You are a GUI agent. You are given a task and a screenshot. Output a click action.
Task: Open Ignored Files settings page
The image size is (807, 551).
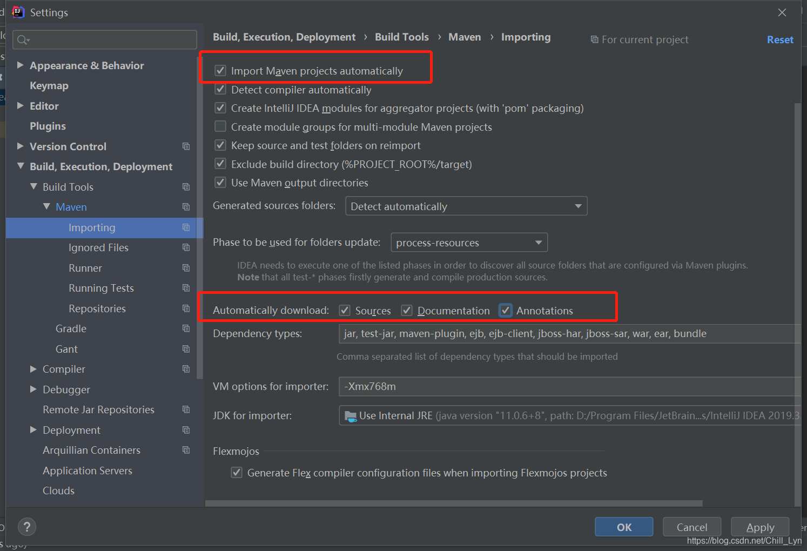[98, 247]
